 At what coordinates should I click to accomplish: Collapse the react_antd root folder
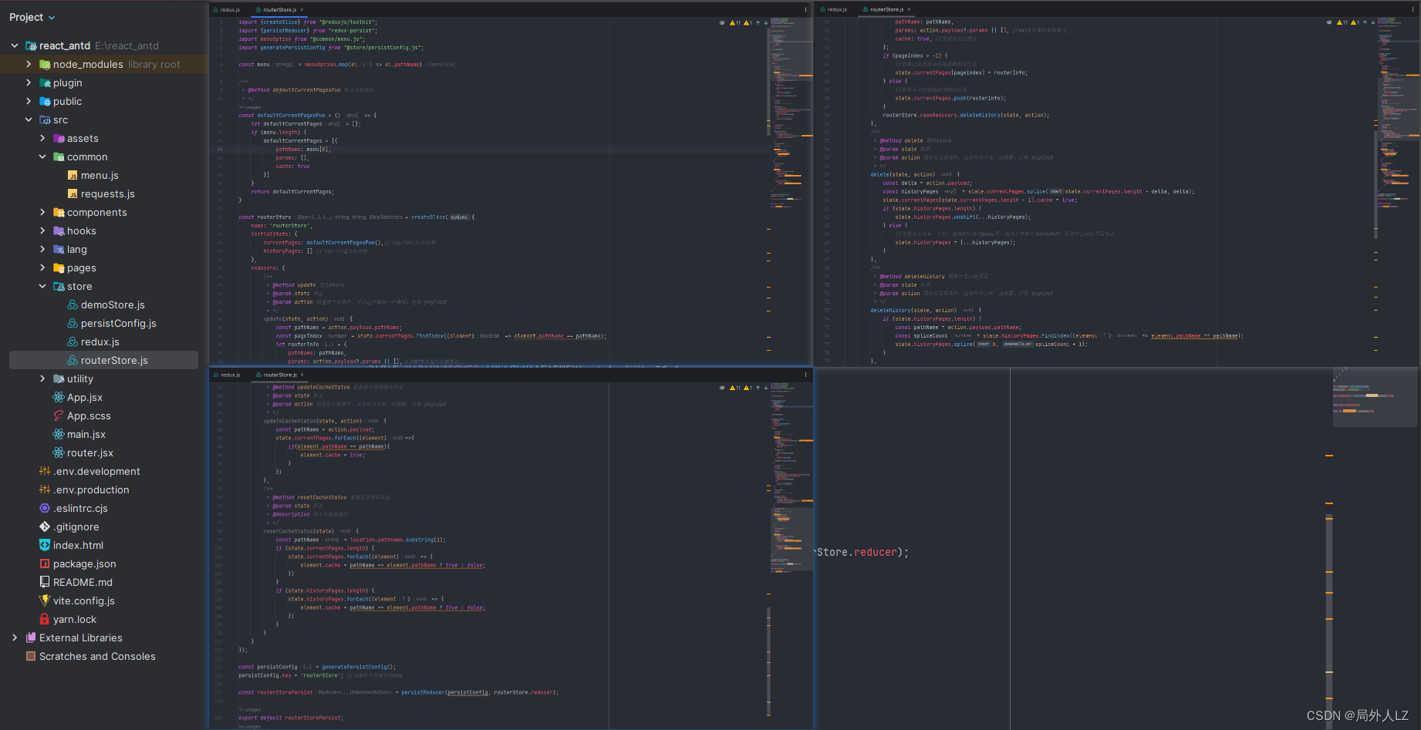pyautogui.click(x=15, y=45)
